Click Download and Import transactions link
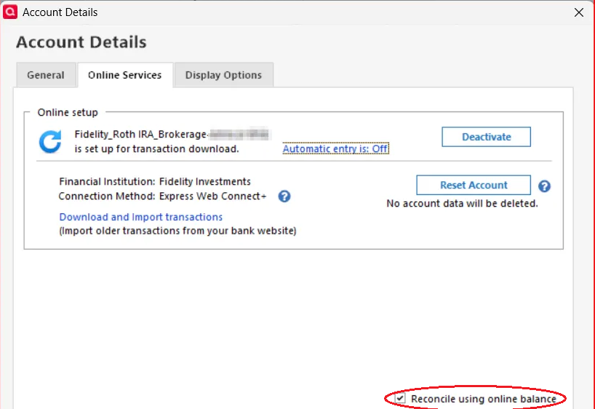The image size is (595, 409). (x=141, y=217)
